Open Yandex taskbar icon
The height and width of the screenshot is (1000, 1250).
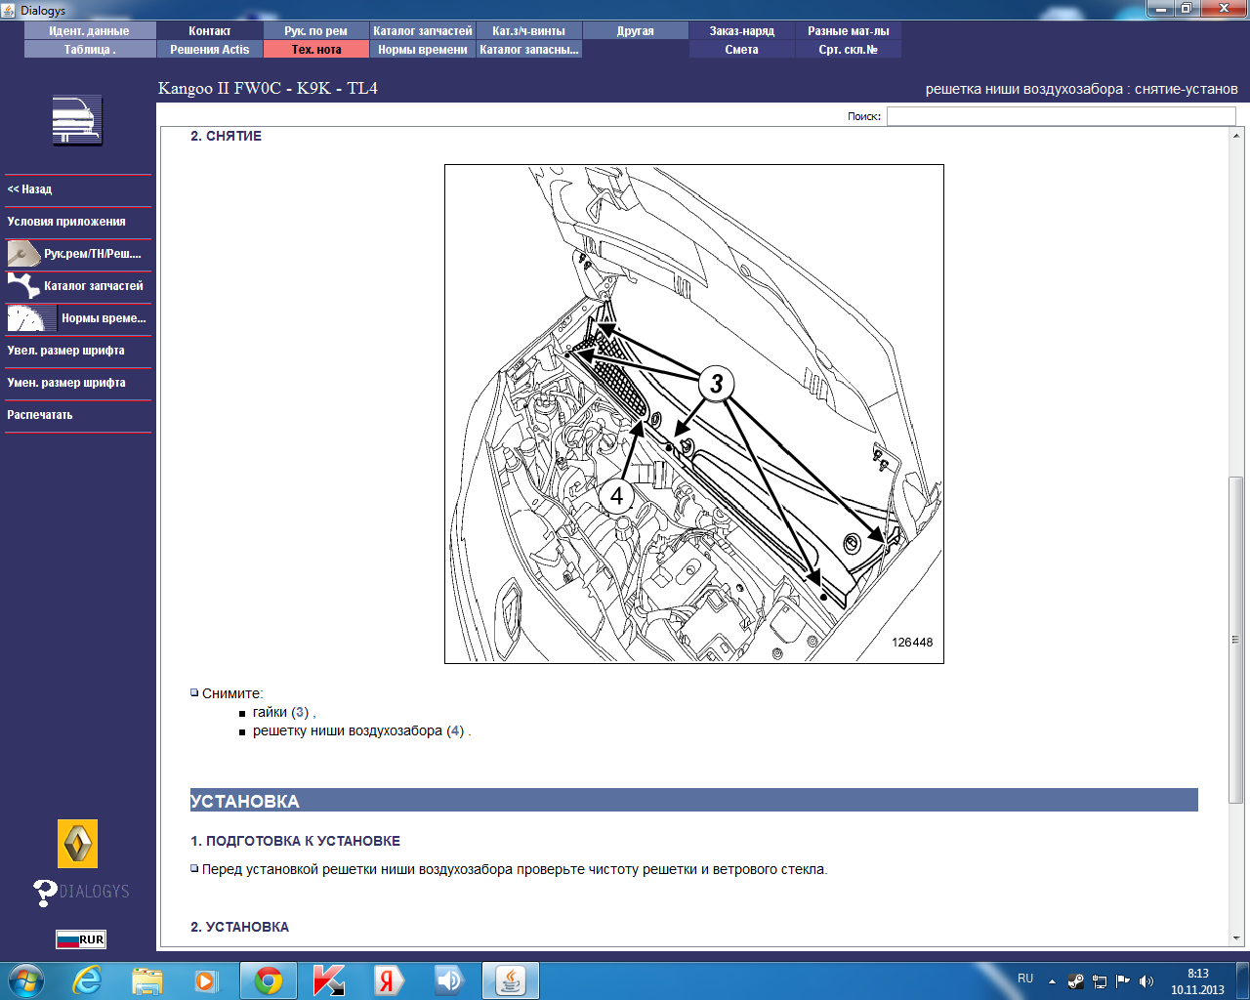coord(389,980)
